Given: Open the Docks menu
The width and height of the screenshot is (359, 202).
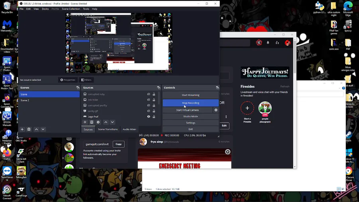Looking at the screenshot, I should pos(45,9).
